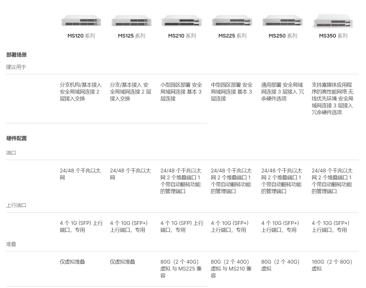366x288 pixels.
Task: Click MS120 uplink cell '4 个 1G (SFP)'
Action: coord(81,227)
